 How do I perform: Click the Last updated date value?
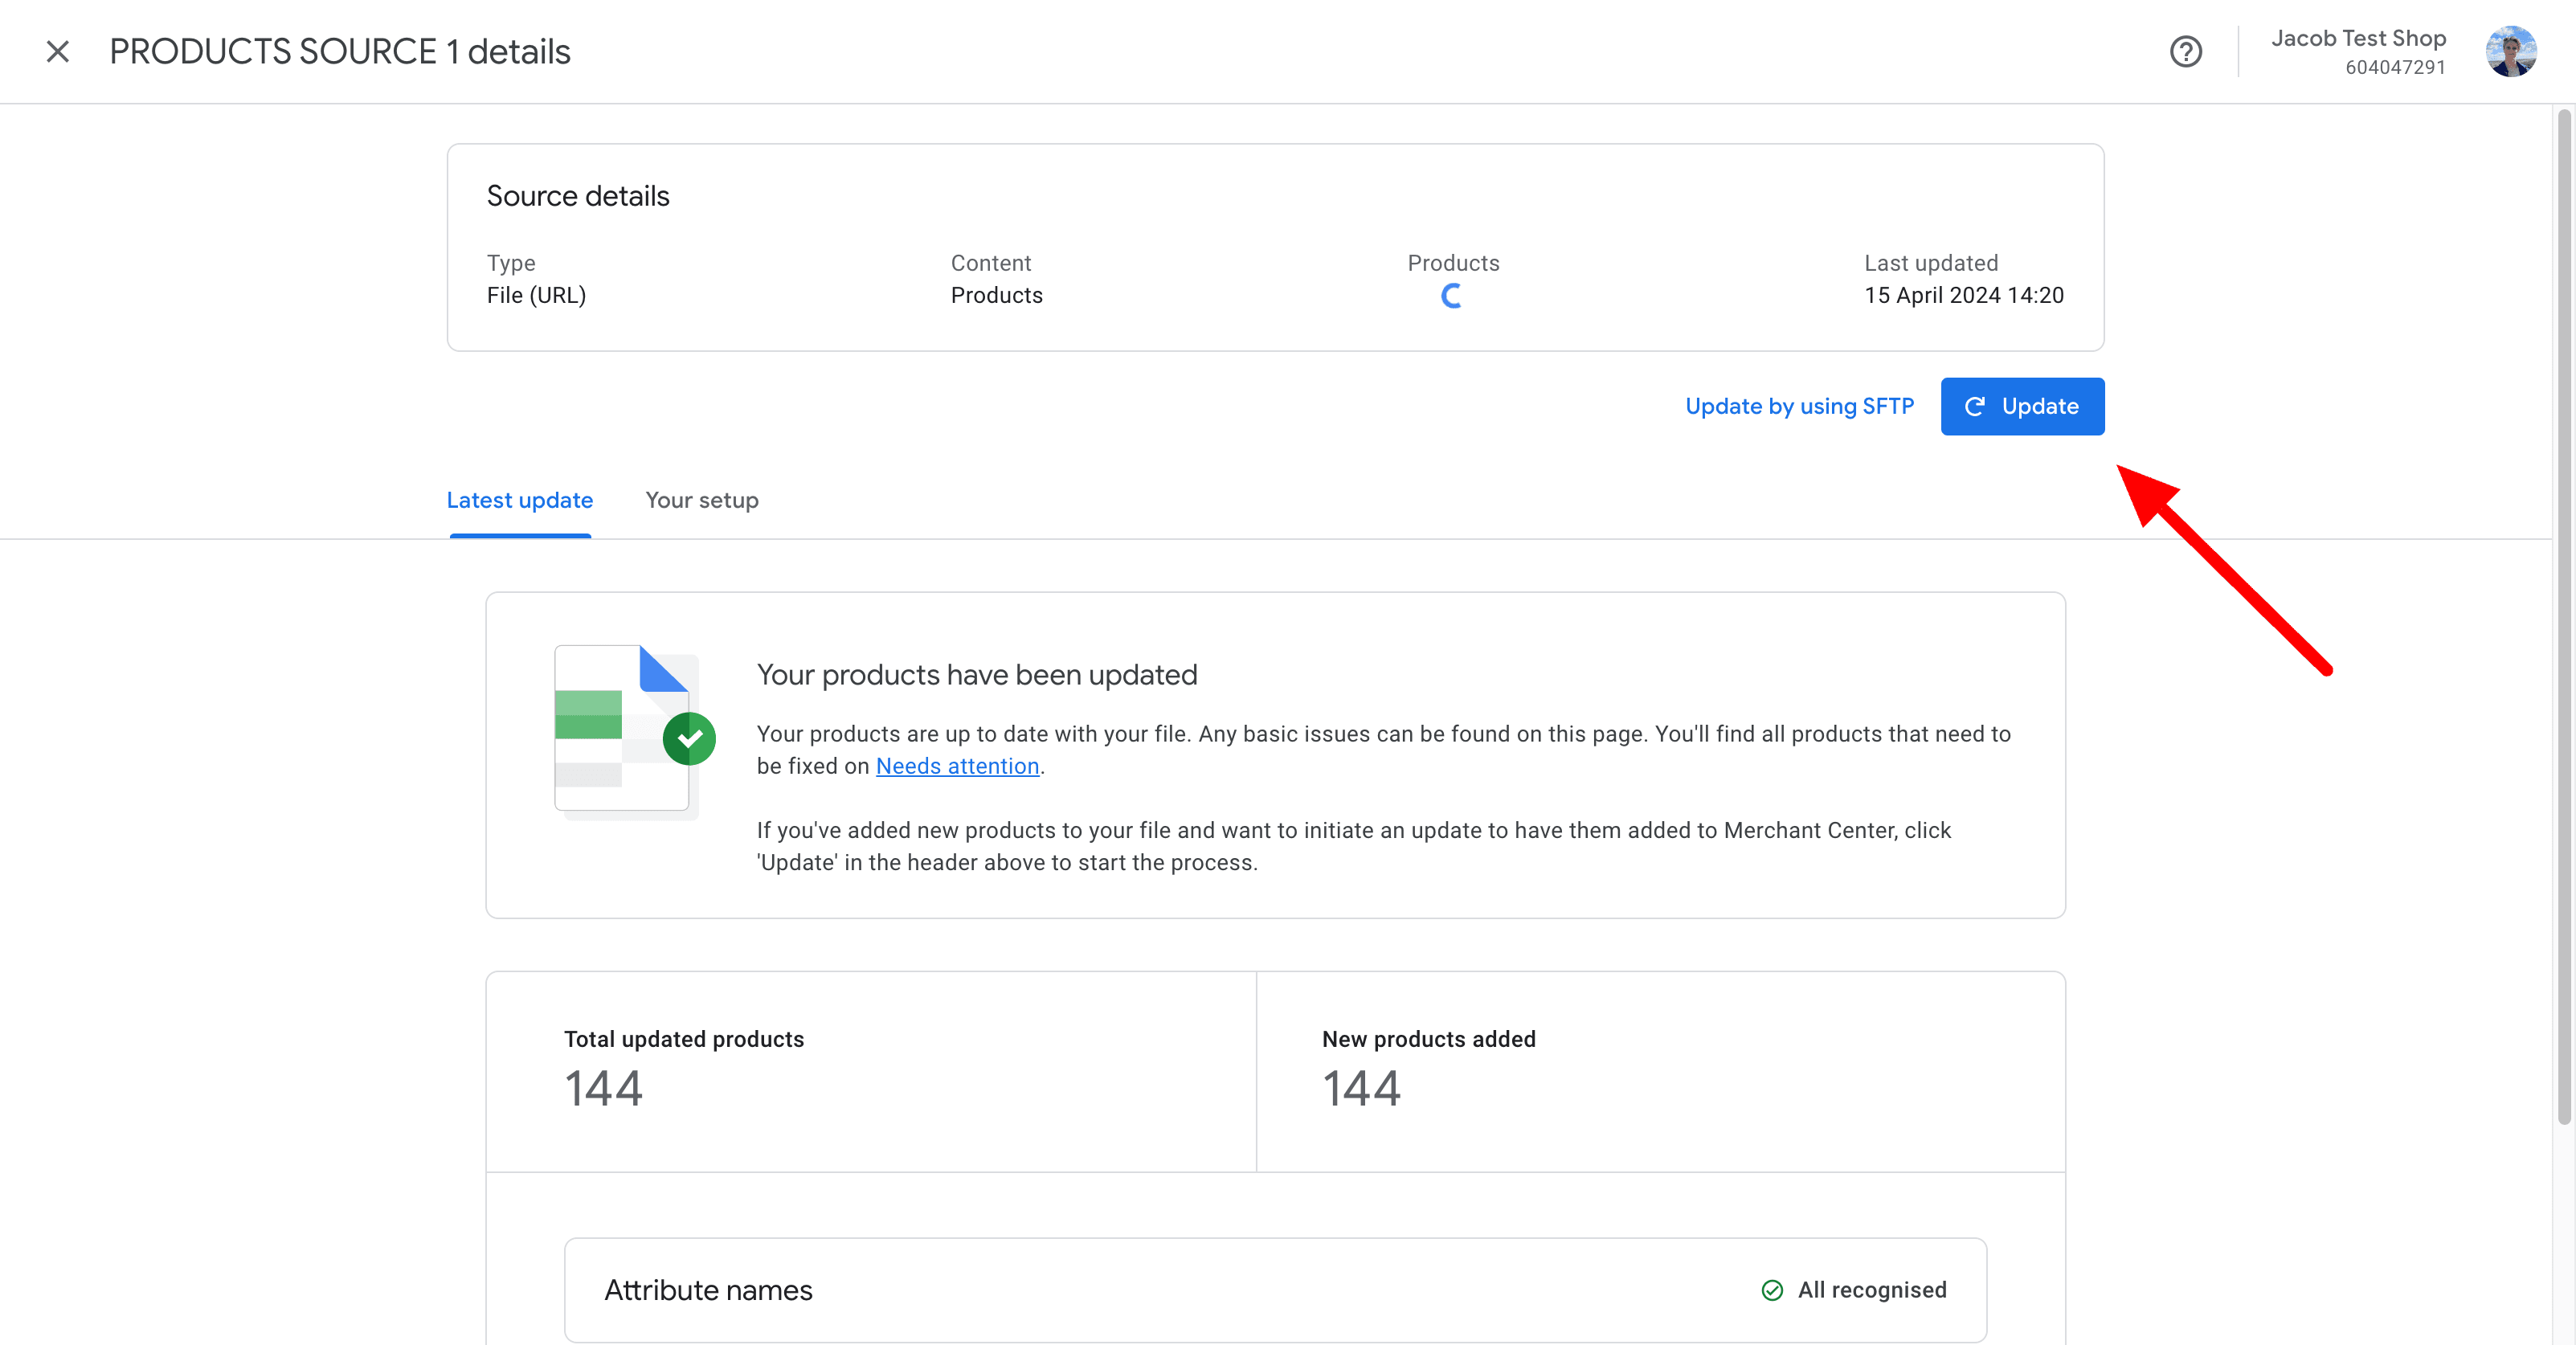tap(1963, 295)
